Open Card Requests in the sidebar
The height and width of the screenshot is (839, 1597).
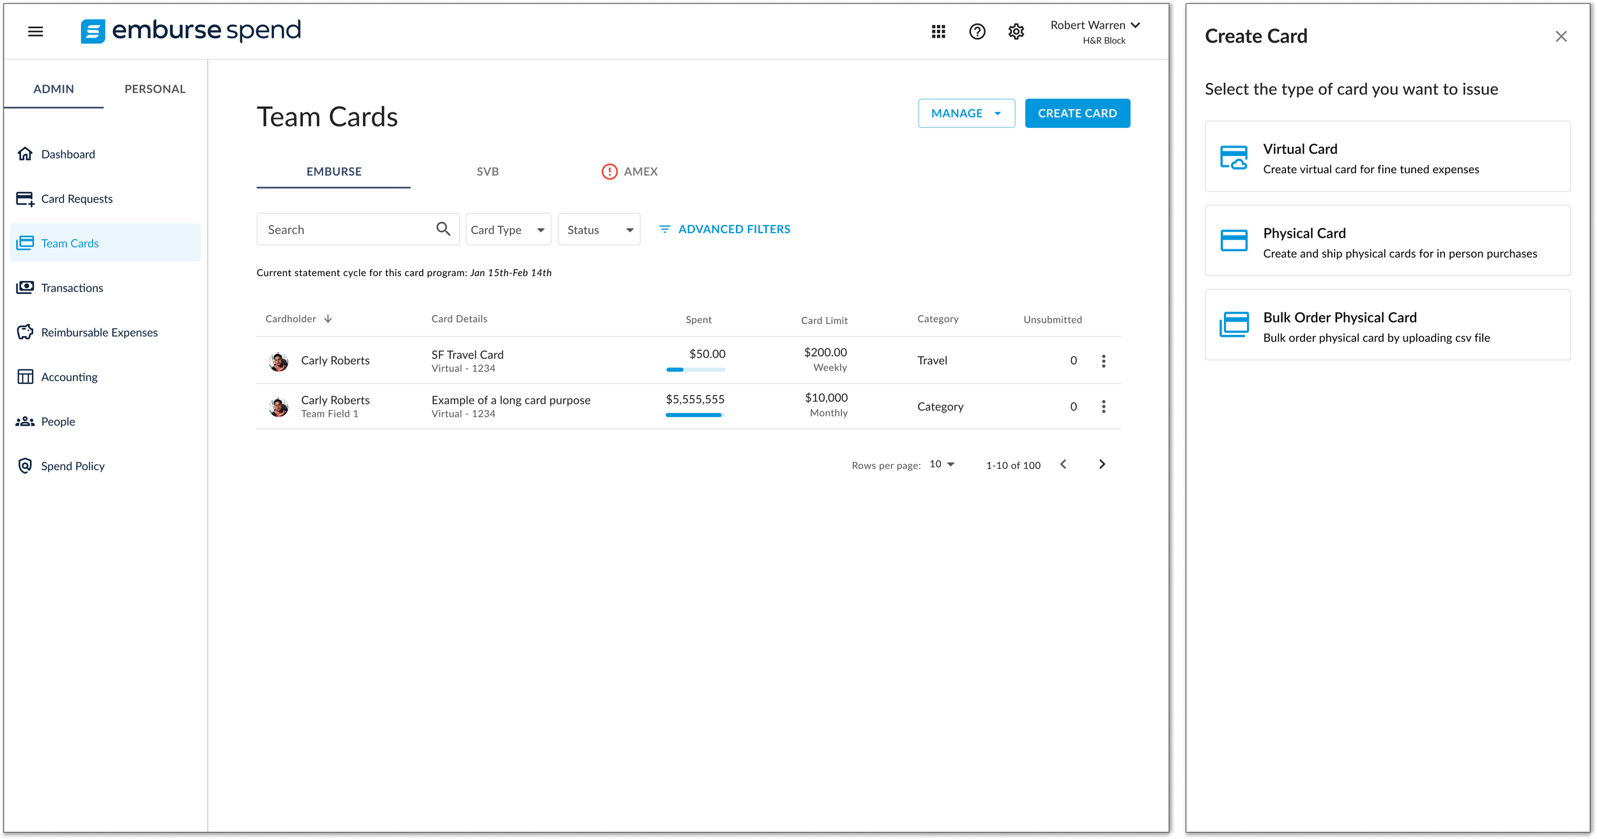pyautogui.click(x=77, y=199)
